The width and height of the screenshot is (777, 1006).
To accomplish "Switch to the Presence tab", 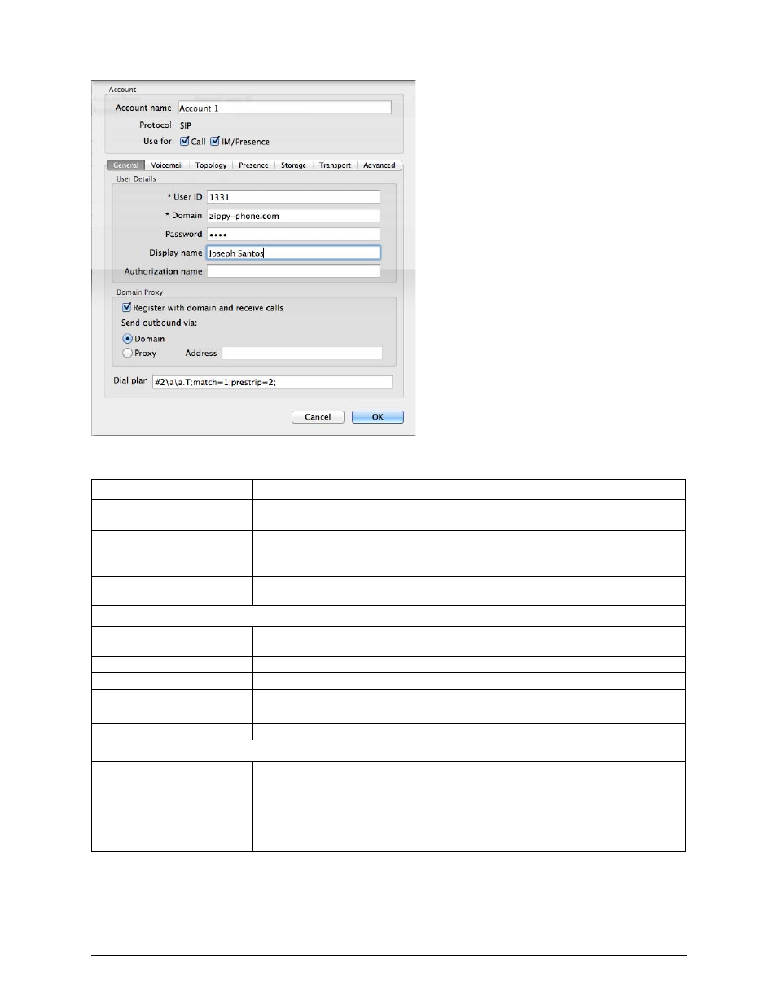I will [253, 165].
